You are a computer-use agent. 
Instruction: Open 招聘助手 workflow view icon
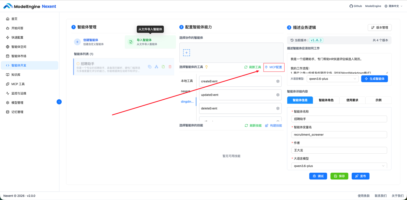click(x=156, y=67)
